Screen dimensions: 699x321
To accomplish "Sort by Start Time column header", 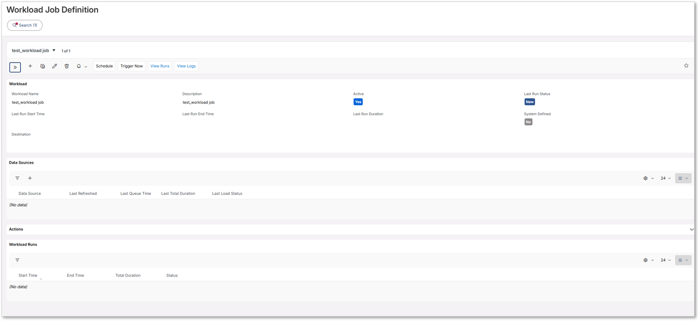I will [28, 276].
